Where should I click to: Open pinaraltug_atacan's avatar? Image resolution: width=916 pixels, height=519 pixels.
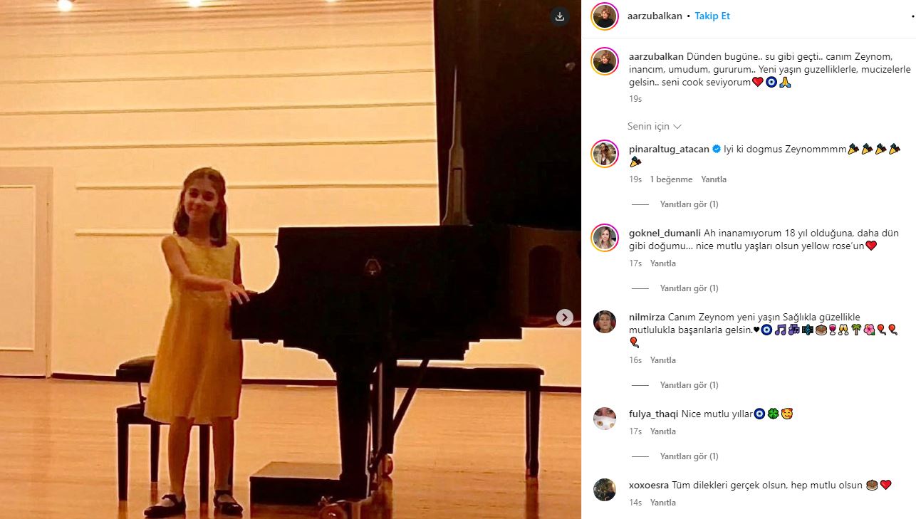(x=605, y=154)
